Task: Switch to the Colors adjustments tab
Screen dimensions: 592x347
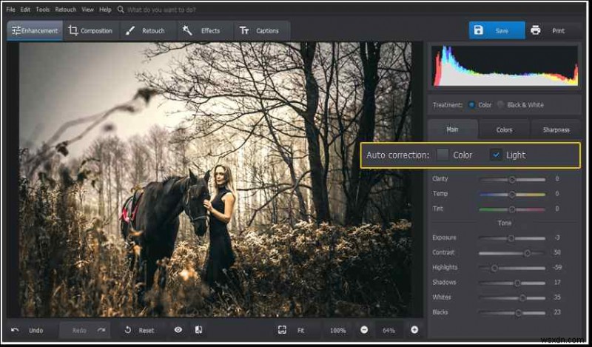Action: click(505, 129)
